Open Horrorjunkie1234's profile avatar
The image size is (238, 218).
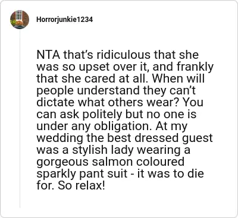coord(20,20)
